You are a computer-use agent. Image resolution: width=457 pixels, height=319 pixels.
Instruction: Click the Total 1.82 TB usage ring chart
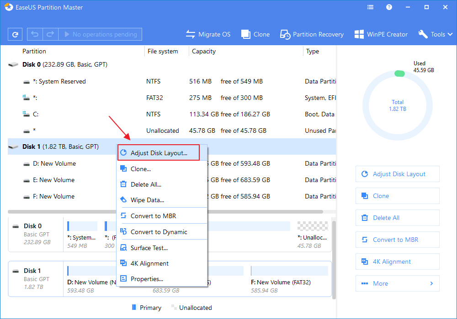click(x=398, y=105)
